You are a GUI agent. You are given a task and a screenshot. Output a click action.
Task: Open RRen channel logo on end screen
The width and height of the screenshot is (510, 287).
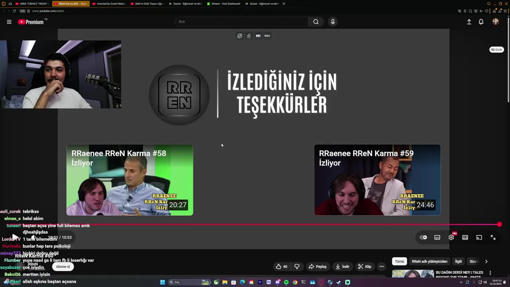click(179, 95)
